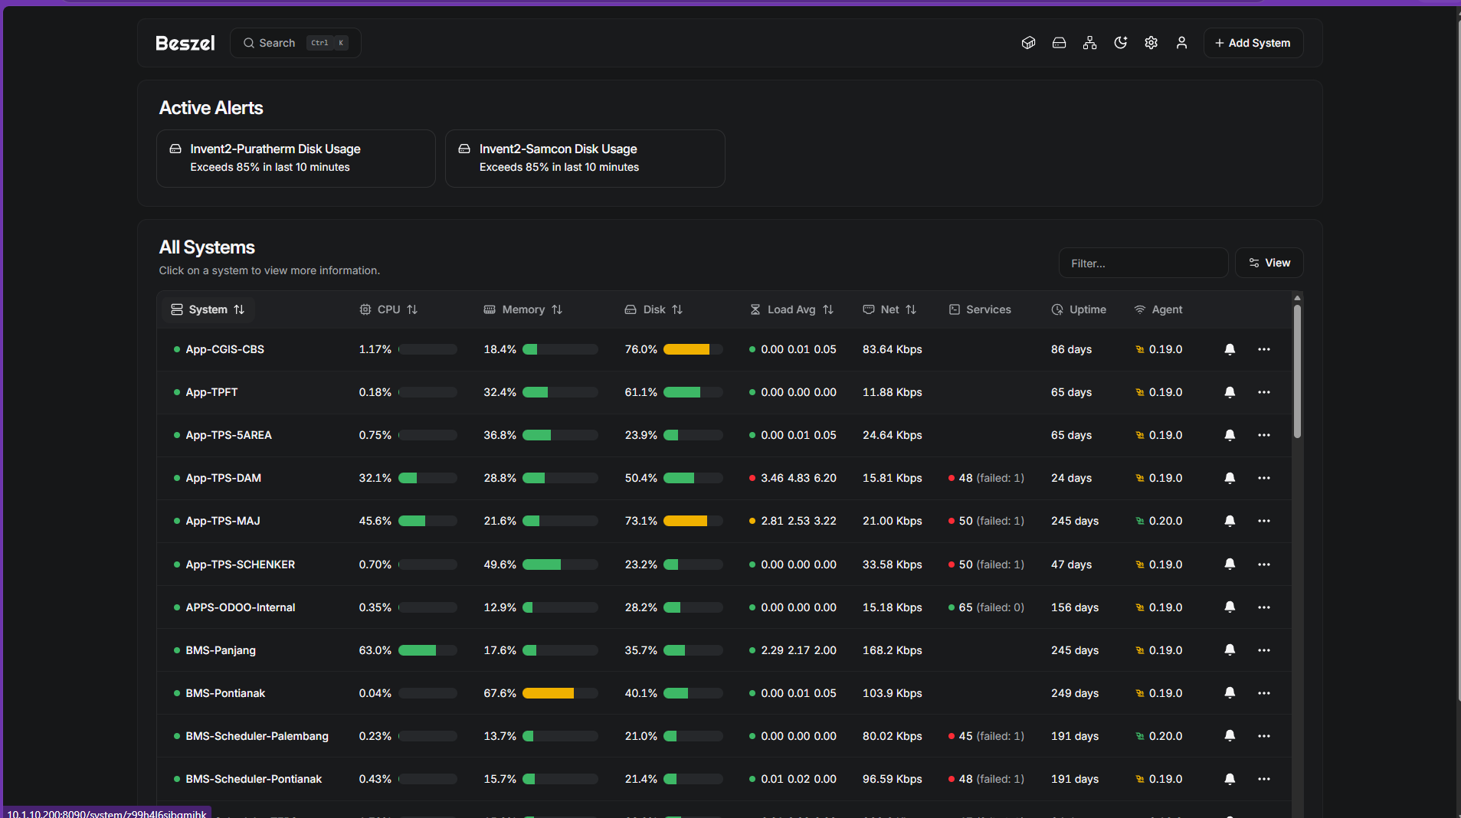Sort table by Memory column

[523, 309]
